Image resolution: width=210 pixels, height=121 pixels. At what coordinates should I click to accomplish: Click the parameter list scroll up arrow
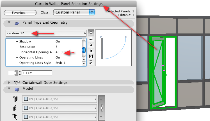84,59
